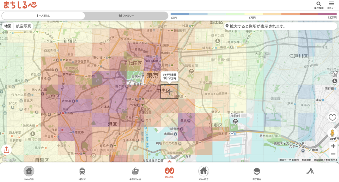Zoom out with the minus button
This screenshot has width=339, height=182.
coord(333,154)
